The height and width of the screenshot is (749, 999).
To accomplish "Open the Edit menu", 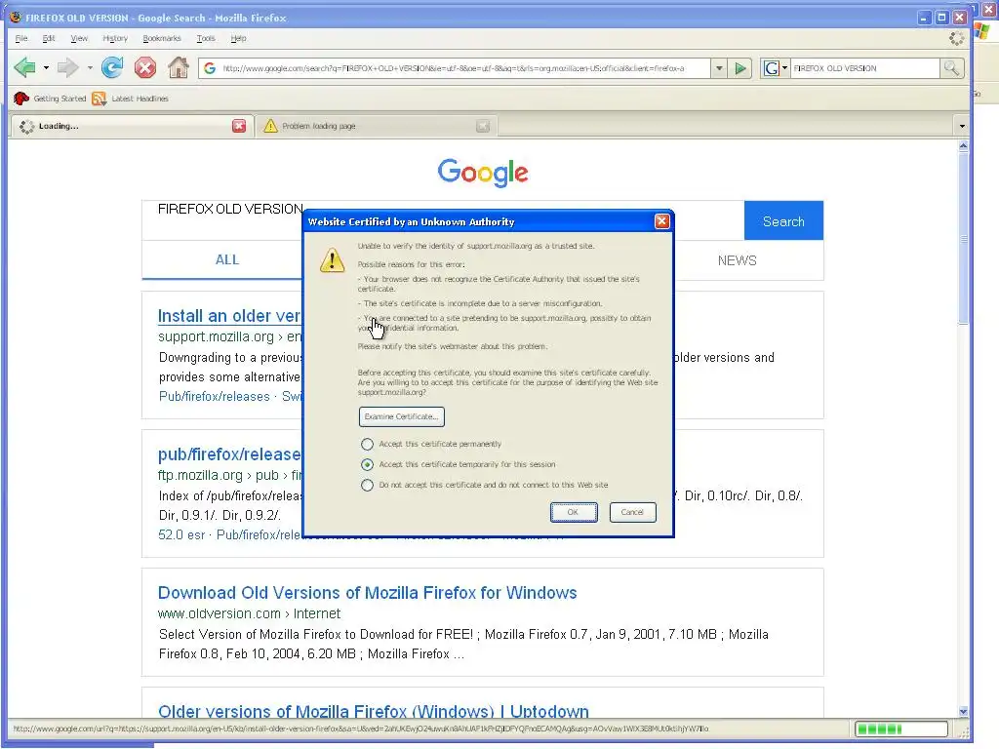I will 49,38.
